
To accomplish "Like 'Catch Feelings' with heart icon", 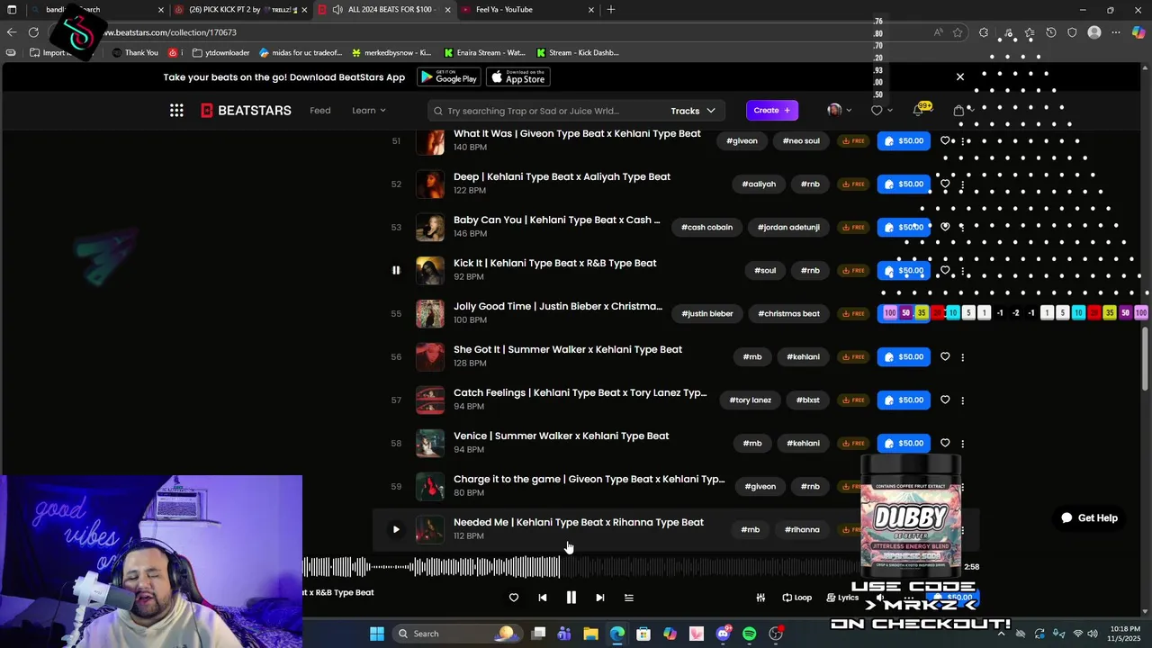I will tap(945, 400).
